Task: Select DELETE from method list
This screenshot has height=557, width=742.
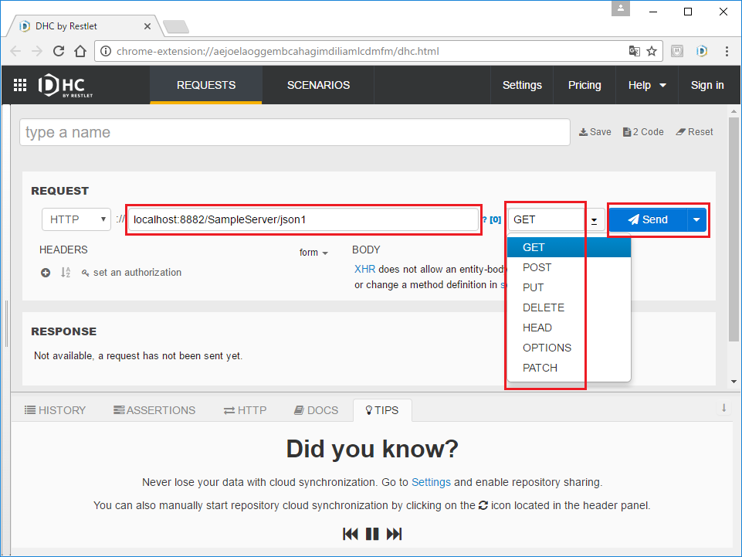Action: click(x=569, y=307)
